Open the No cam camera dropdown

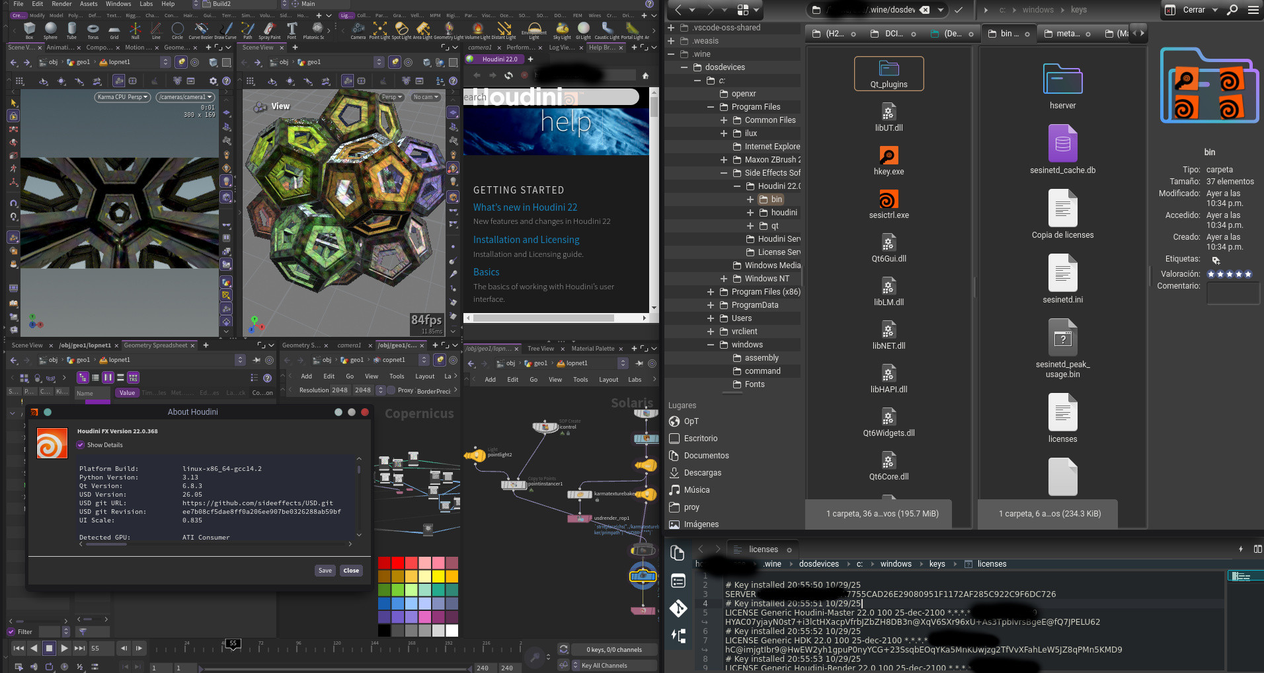pos(424,97)
